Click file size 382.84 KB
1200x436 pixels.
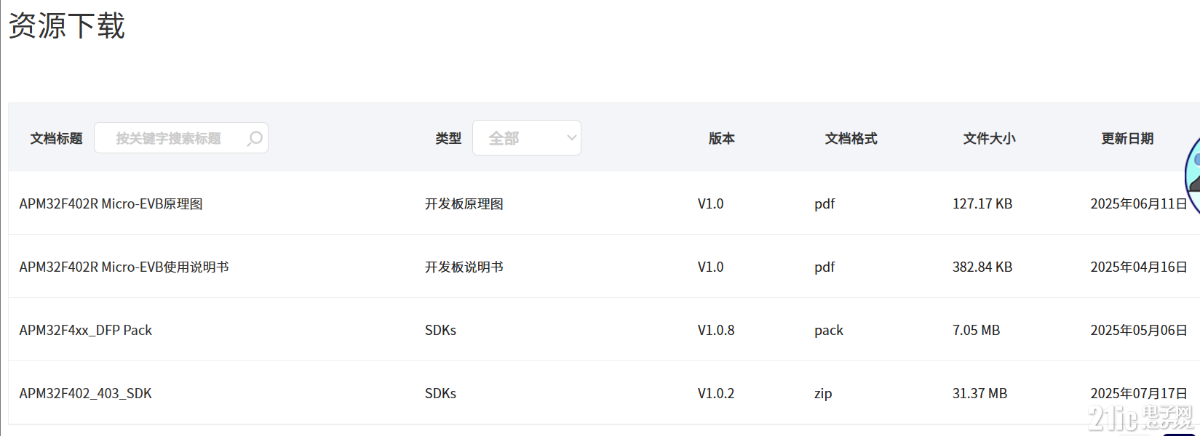pyautogui.click(x=982, y=267)
